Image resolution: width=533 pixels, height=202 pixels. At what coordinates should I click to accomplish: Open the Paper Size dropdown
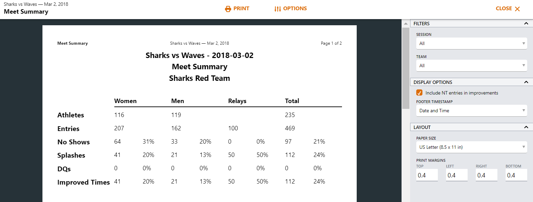pos(472,147)
